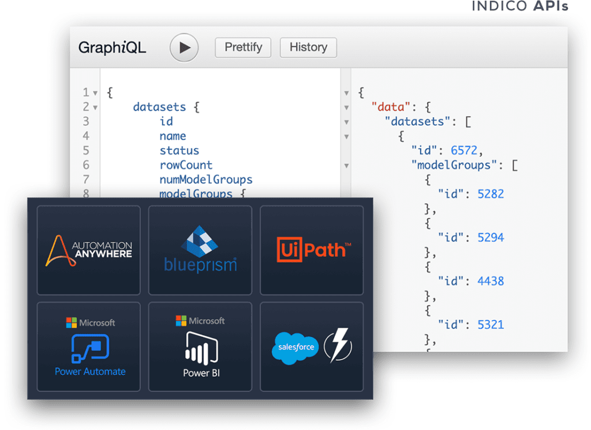
Task: Click the Salesforce cloud logo
Action: 295,347
